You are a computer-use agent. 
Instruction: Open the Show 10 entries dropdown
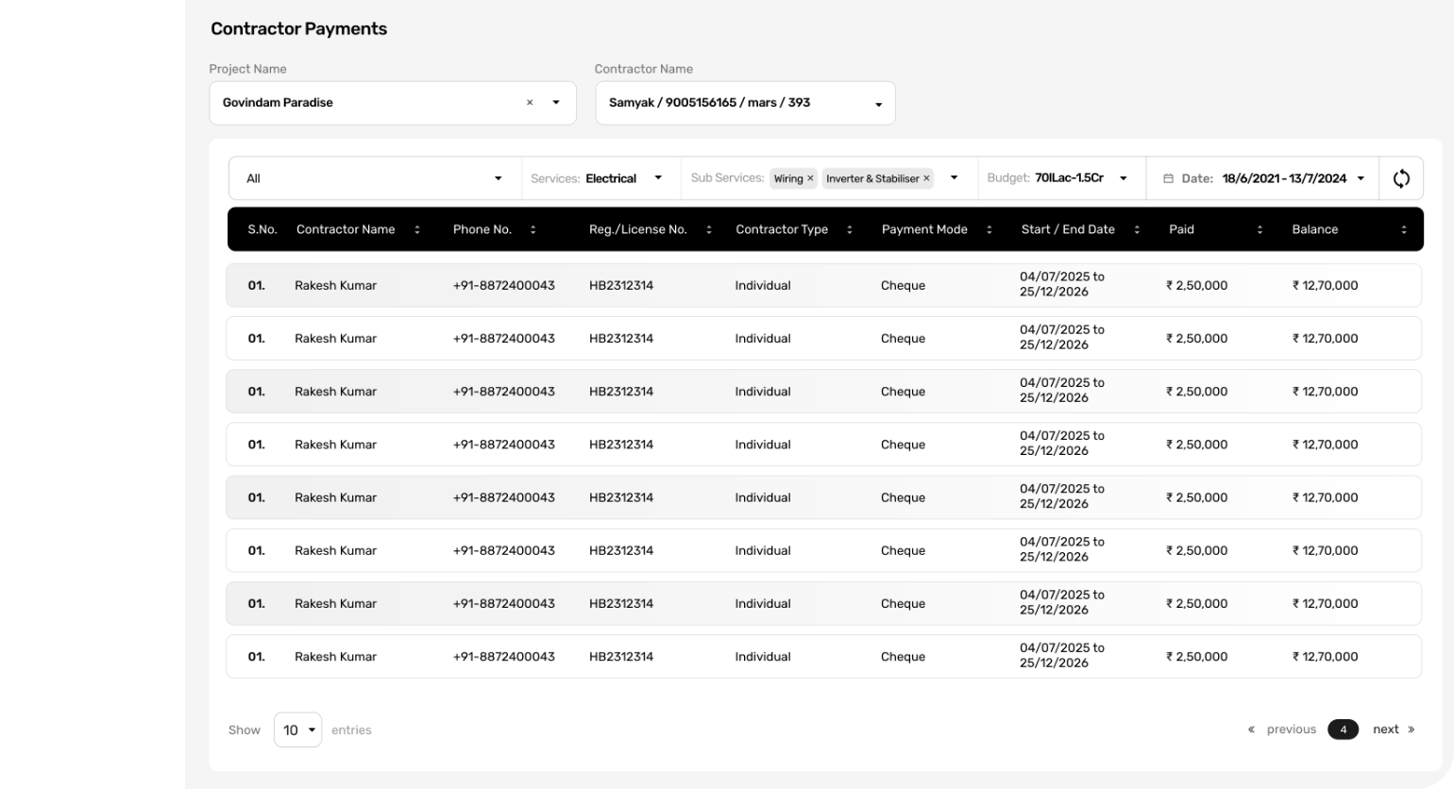point(297,730)
